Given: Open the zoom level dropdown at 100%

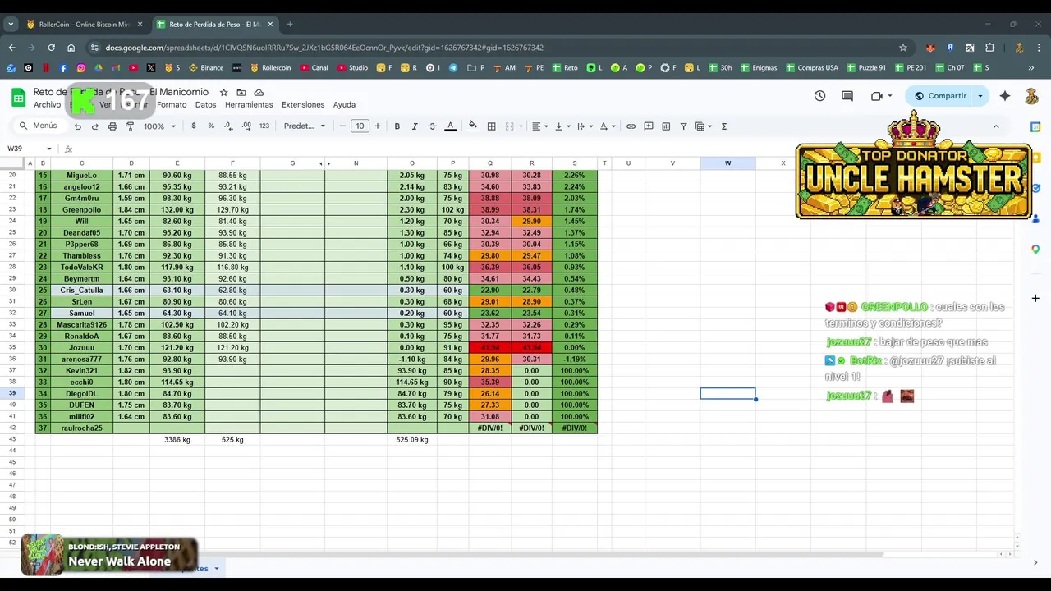Looking at the screenshot, I should click(159, 126).
